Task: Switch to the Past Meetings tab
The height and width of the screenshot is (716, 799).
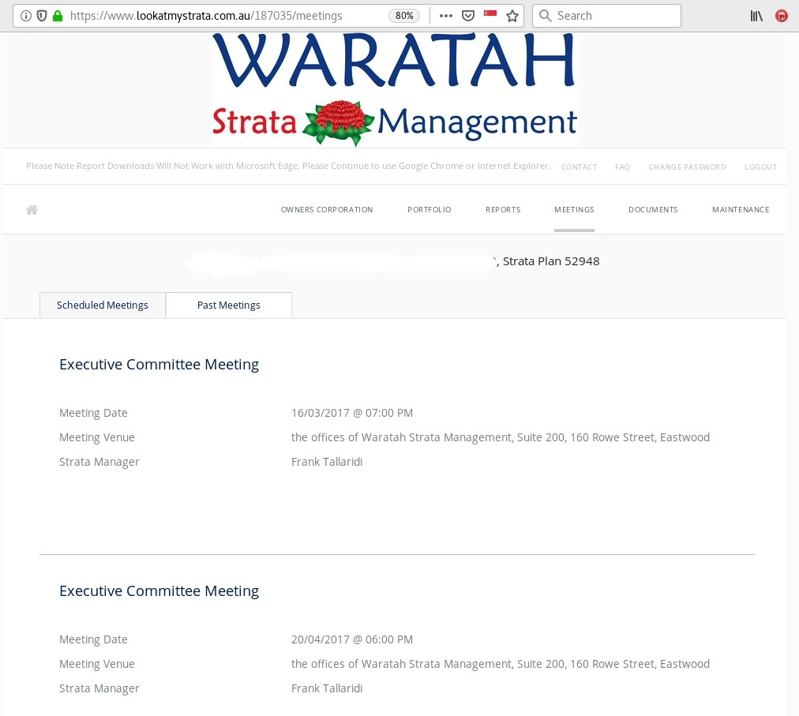Action: click(229, 305)
